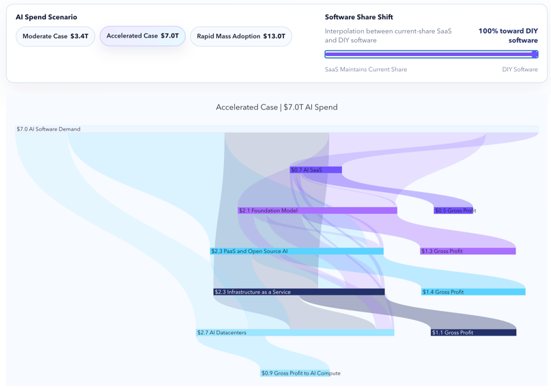551x391 pixels.
Task: Click the $7.0 AI Software Demand node
Action: pos(277,129)
